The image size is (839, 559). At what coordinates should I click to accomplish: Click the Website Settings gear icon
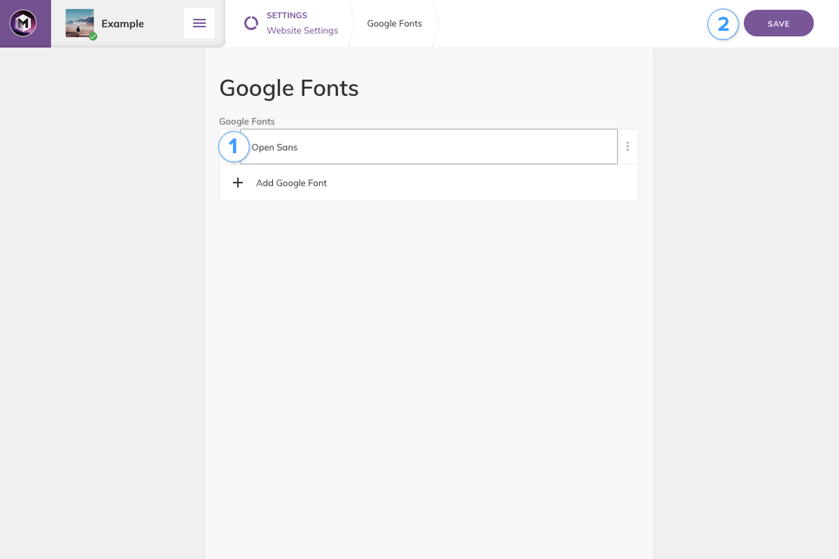click(x=251, y=23)
